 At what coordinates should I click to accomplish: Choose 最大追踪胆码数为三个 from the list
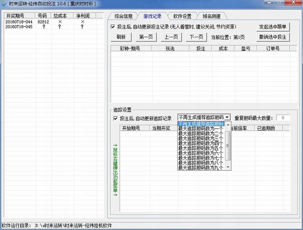[x=201, y=139]
